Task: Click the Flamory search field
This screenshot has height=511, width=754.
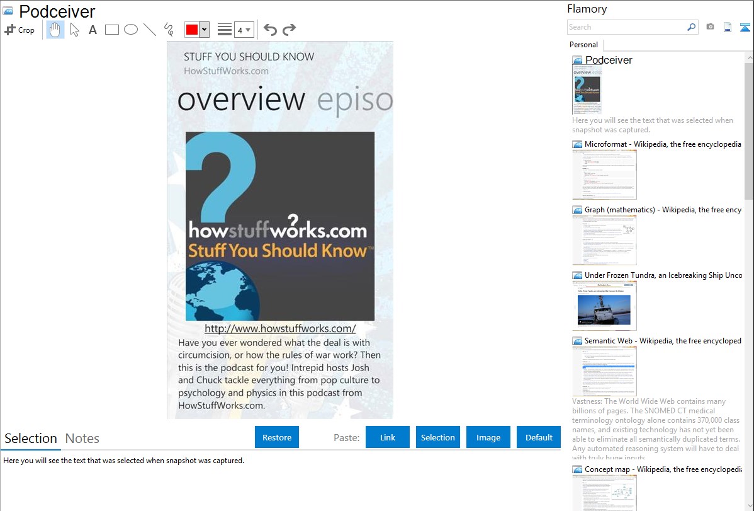Action: click(x=627, y=27)
